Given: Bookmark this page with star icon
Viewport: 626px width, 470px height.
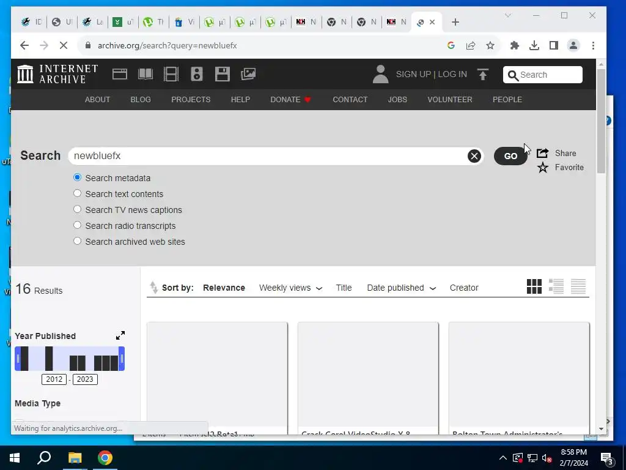Looking at the screenshot, I should (490, 45).
